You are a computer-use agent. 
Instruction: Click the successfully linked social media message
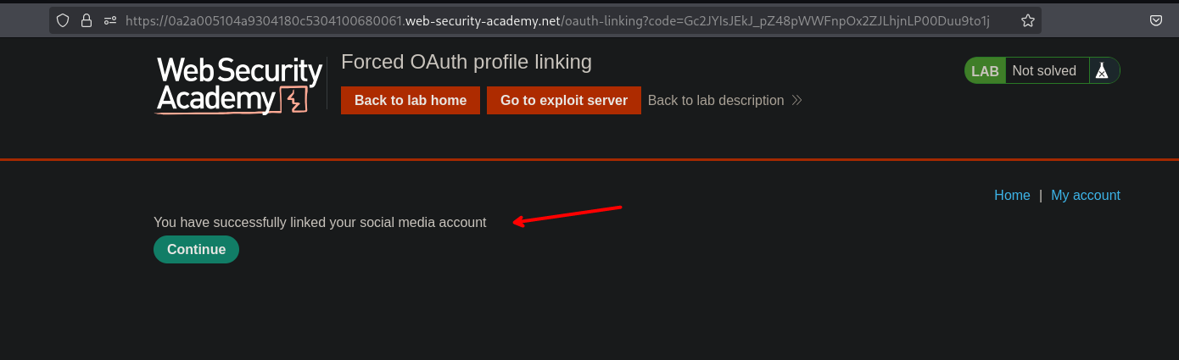[320, 223]
